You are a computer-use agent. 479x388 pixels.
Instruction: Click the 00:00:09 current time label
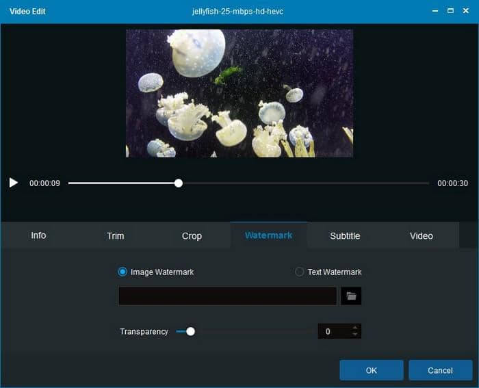(x=44, y=183)
